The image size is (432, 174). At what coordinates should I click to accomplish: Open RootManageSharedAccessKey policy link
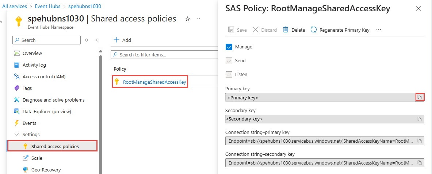click(154, 82)
